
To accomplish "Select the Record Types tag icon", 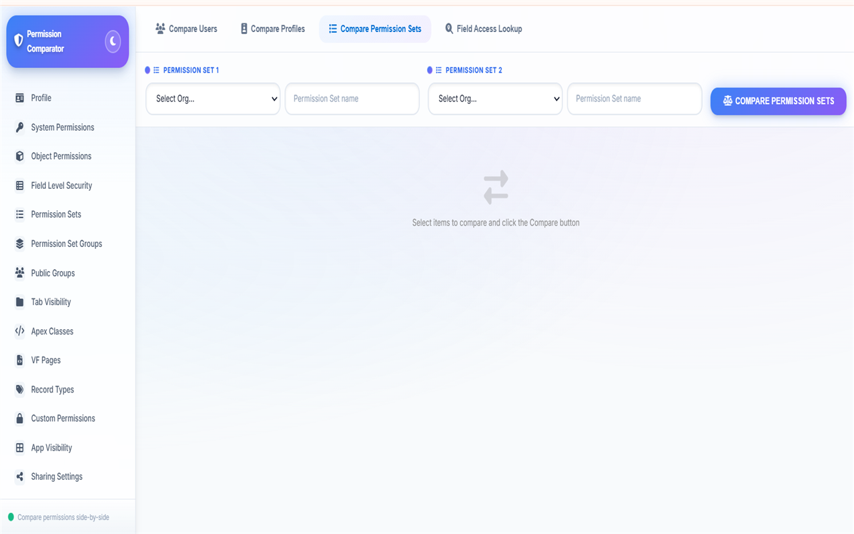I will tap(19, 390).
